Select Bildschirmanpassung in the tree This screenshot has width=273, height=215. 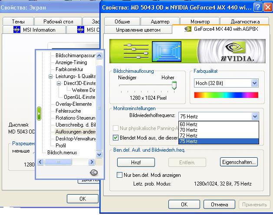tap(76, 55)
